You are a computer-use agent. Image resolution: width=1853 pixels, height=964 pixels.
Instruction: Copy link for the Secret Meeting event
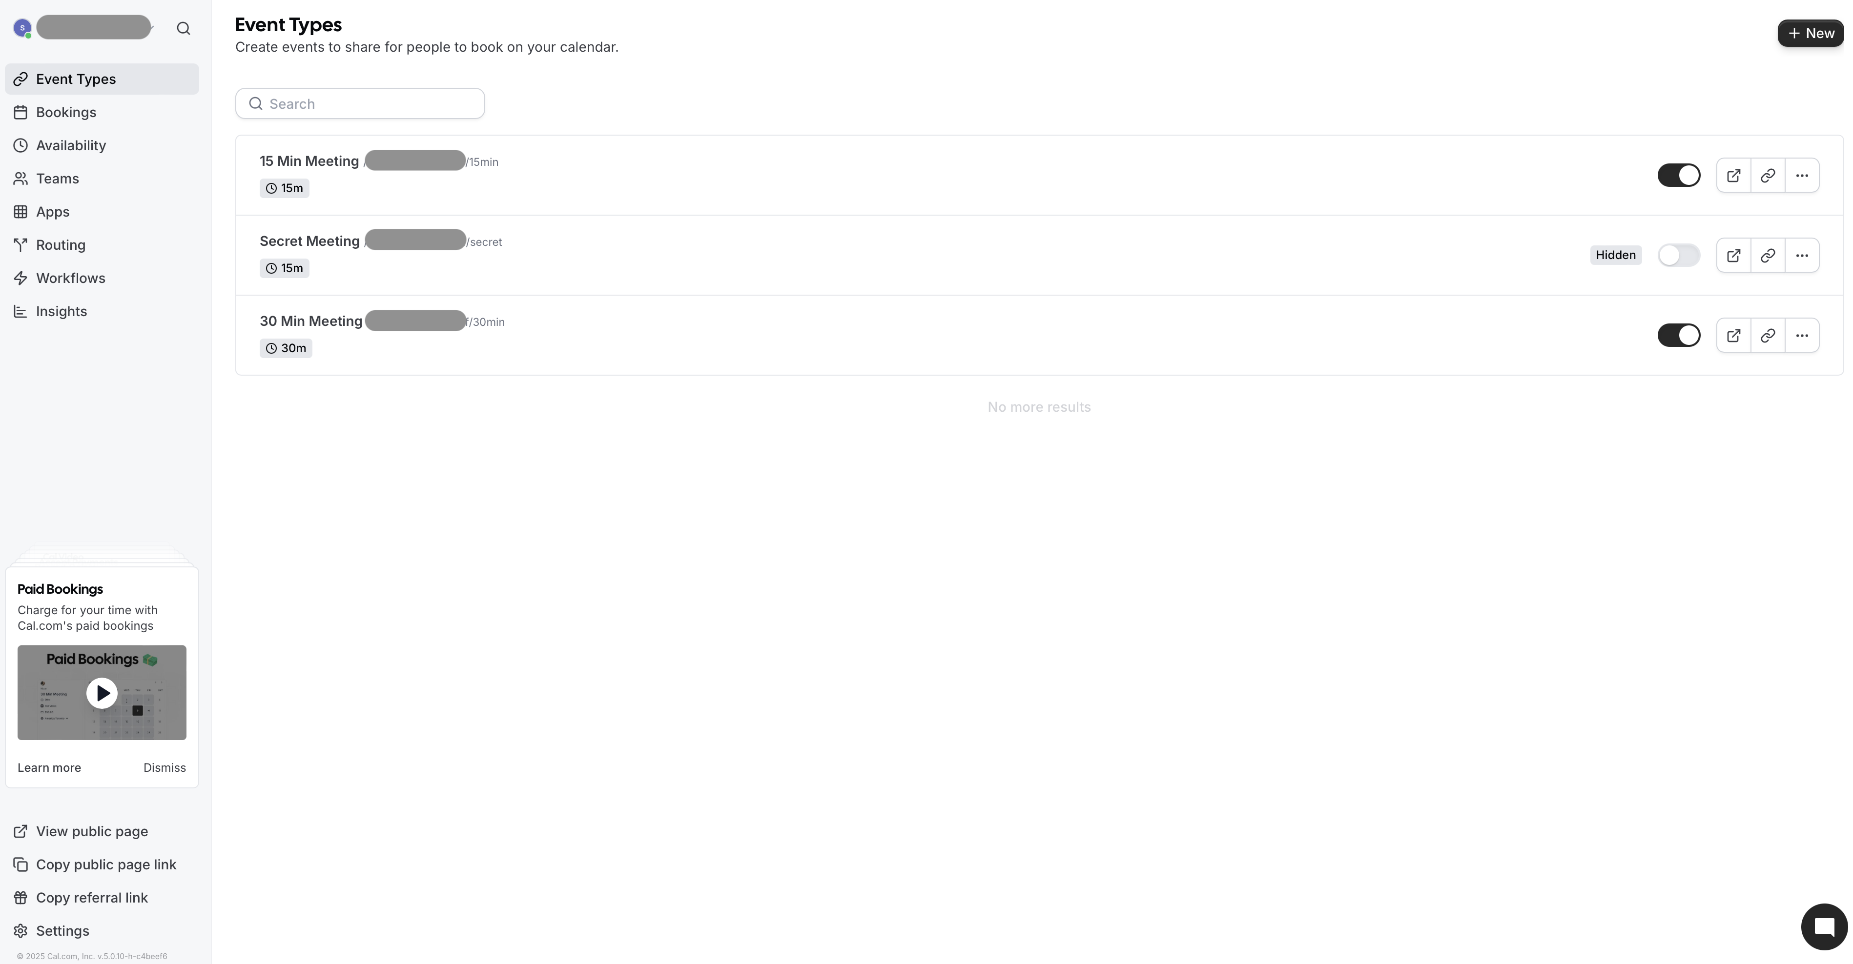click(x=1768, y=255)
